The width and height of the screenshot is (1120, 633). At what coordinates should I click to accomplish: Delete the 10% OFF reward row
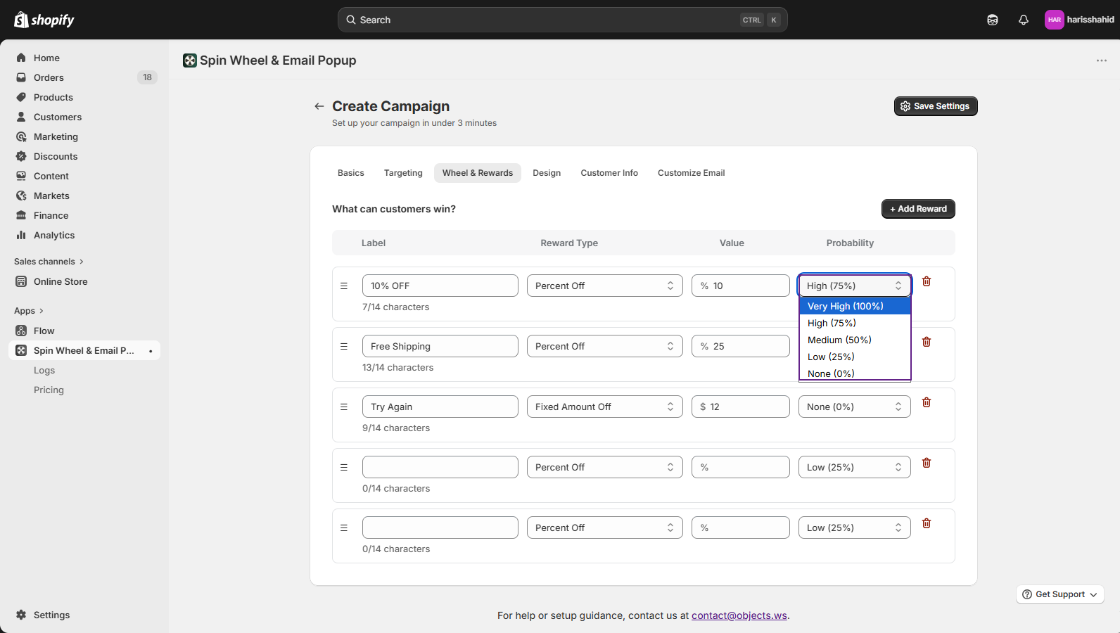point(927,281)
